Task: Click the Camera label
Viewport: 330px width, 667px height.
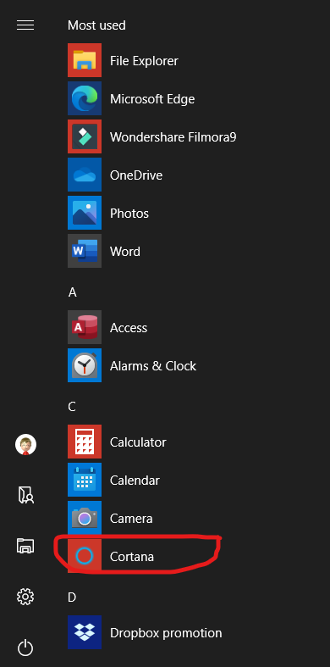Action: [131, 519]
